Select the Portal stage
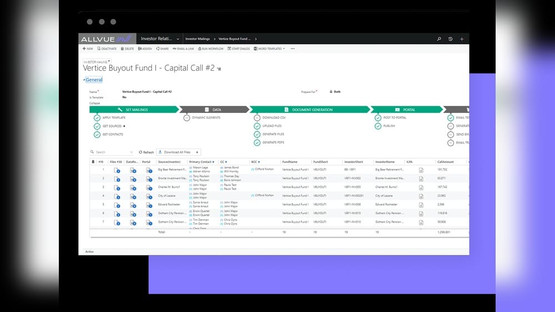Screen dimensions: 555x312 pos(406,110)
